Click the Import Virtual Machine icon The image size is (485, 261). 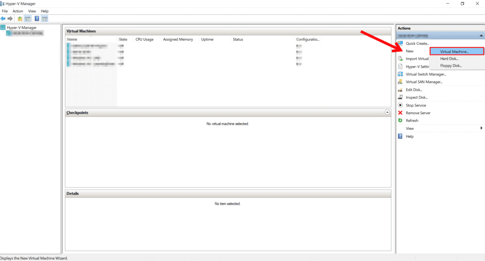[x=400, y=58]
